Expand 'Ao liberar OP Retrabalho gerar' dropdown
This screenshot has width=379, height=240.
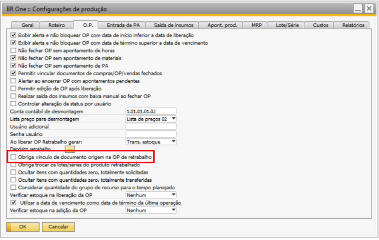(173, 142)
